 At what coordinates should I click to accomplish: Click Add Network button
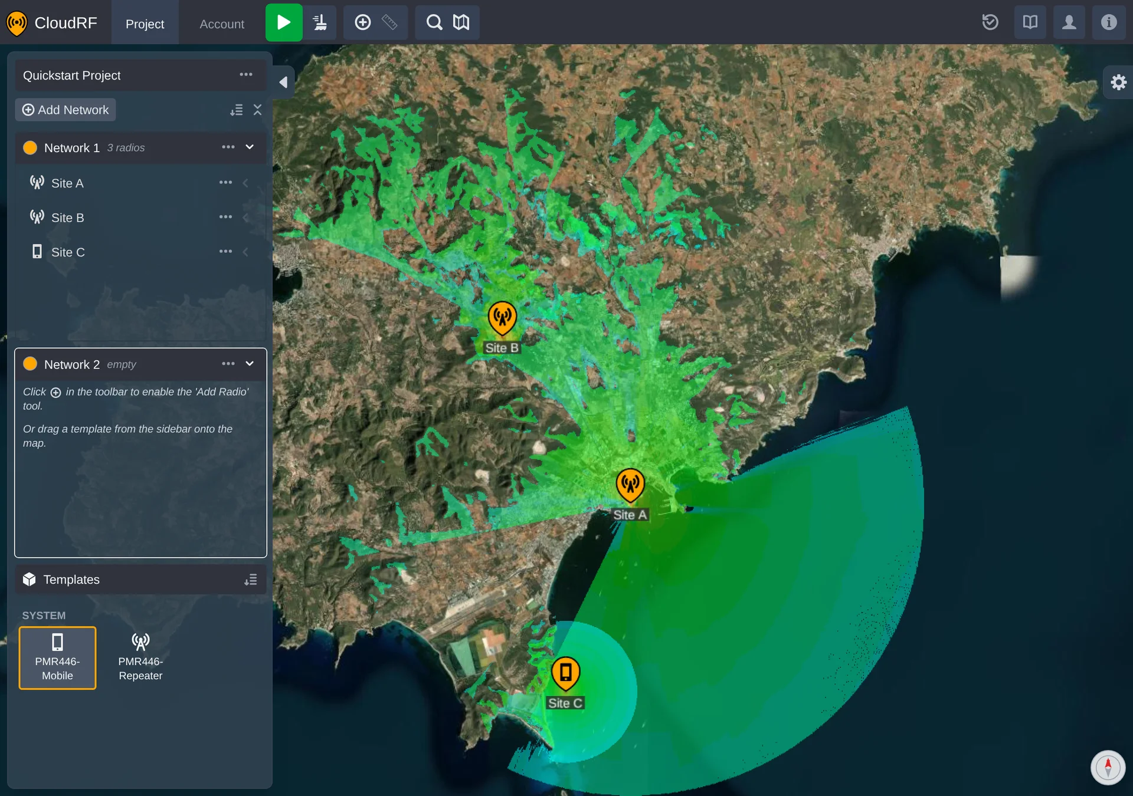[x=66, y=110]
